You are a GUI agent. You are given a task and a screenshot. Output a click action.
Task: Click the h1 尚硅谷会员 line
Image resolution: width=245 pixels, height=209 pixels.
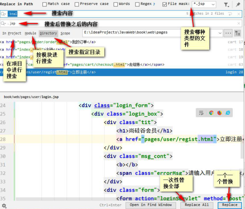tap(144, 131)
